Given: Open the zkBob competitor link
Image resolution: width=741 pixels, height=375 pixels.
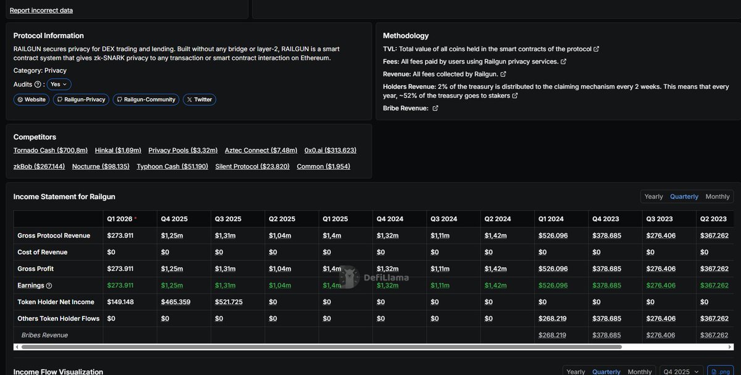Looking at the screenshot, I should (39, 167).
